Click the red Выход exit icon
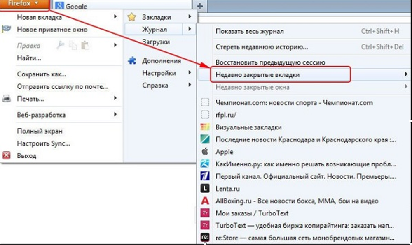Image resolution: width=412 pixels, height=245 pixels. coord(6,155)
